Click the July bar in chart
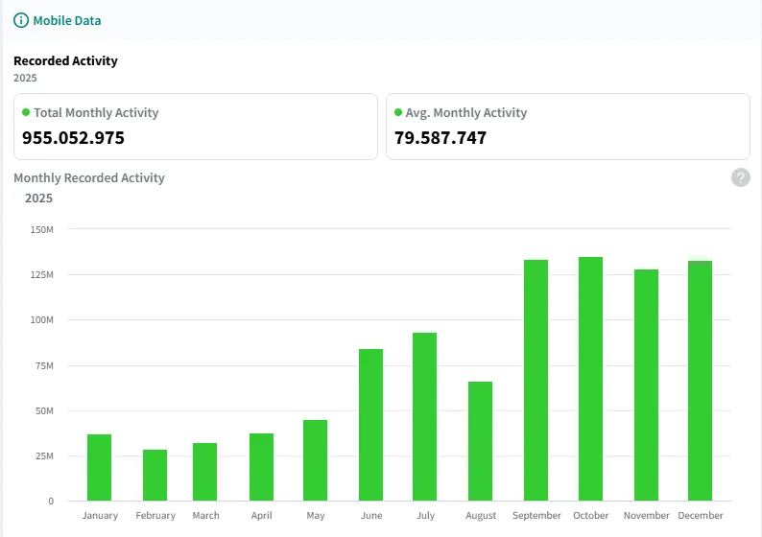The width and height of the screenshot is (762, 537). 424,416
